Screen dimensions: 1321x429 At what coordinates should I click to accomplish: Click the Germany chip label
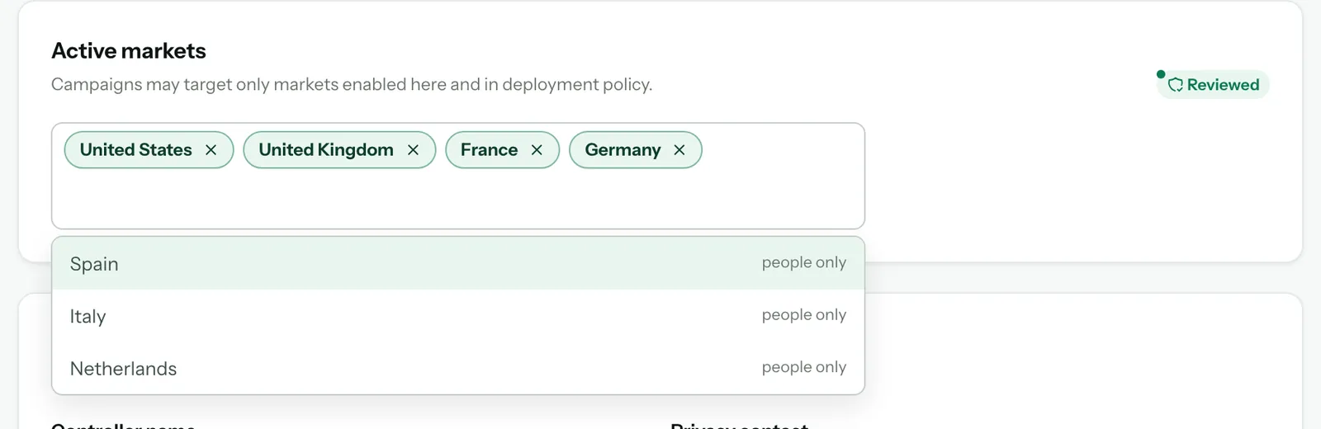point(623,150)
